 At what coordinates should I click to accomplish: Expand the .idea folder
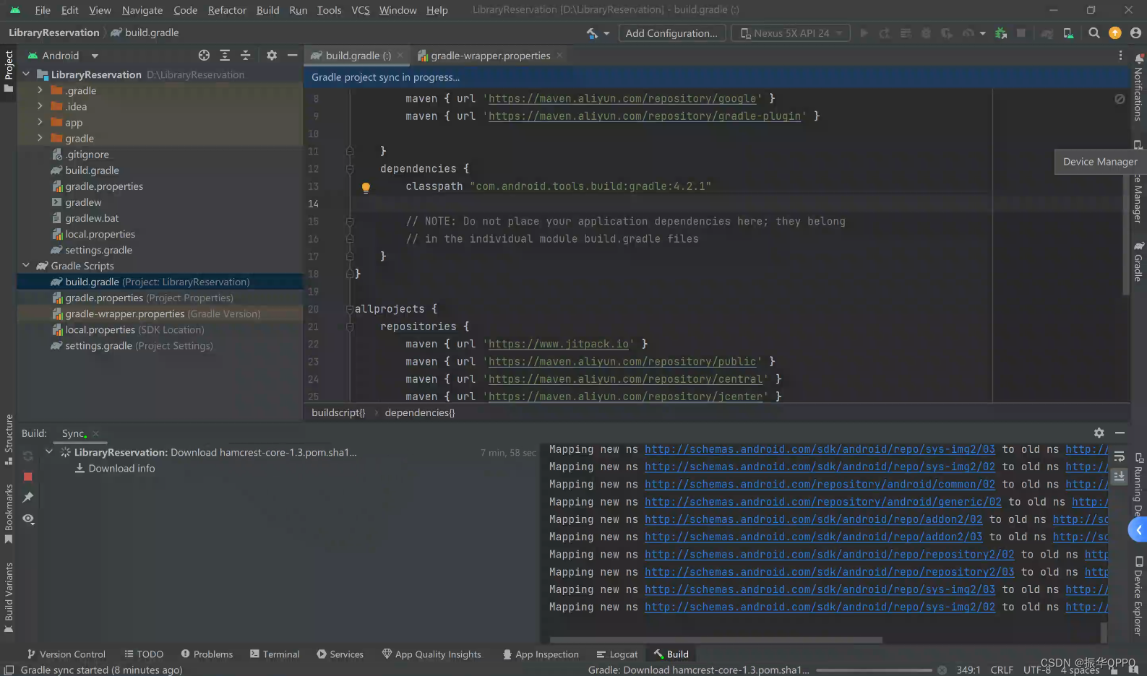coord(40,106)
